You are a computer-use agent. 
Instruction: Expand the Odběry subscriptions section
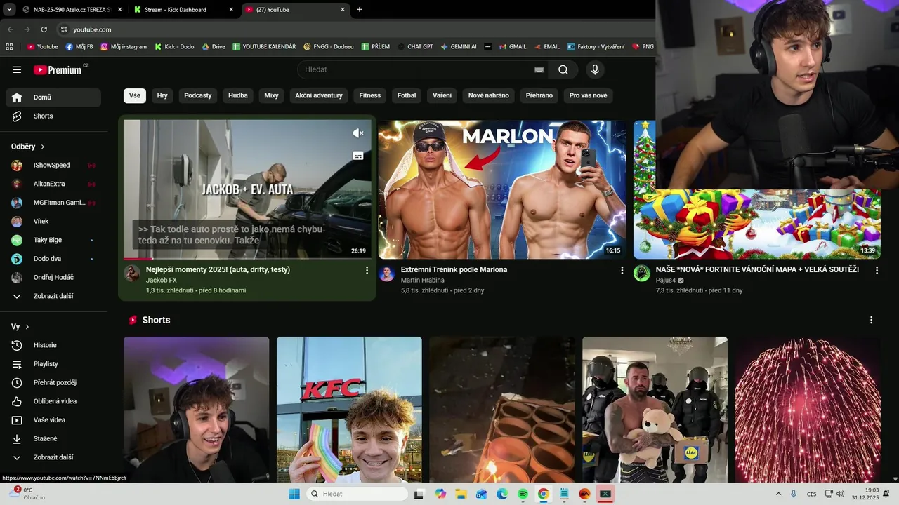point(28,147)
